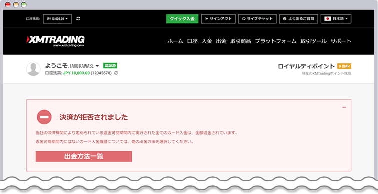Screen dimensions: 378x194
Task: Open the 取引商品 menu
Action: (x=241, y=41)
